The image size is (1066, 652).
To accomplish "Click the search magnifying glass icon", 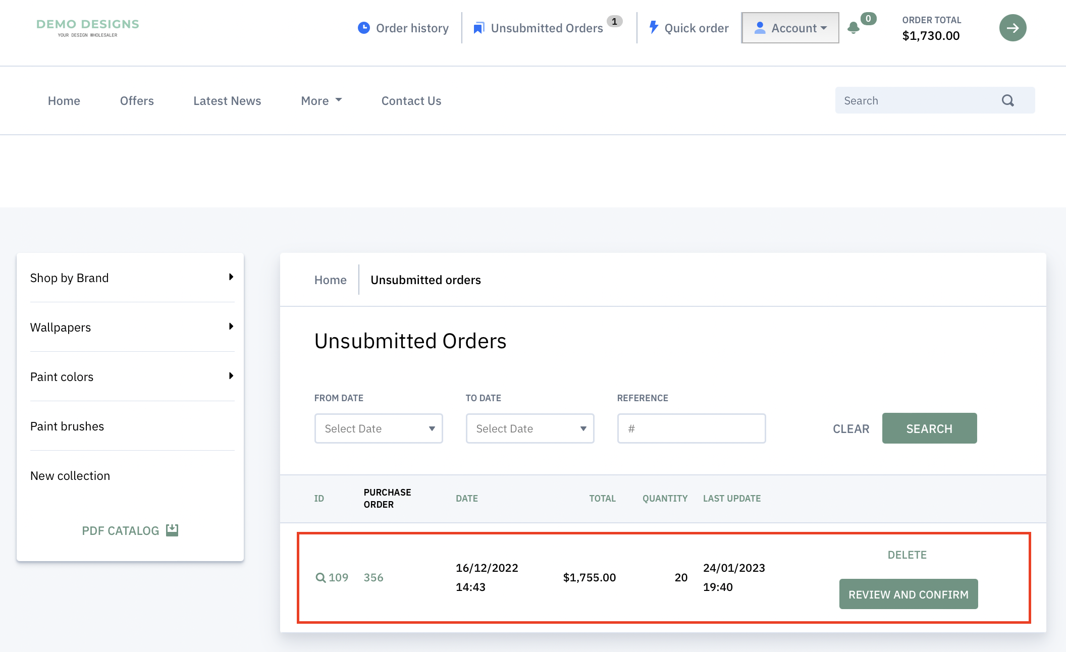I will click(1007, 100).
